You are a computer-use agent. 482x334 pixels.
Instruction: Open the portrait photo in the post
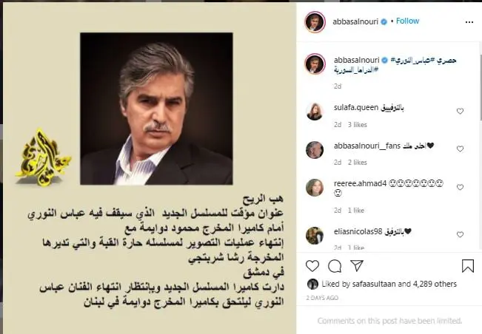156,109
